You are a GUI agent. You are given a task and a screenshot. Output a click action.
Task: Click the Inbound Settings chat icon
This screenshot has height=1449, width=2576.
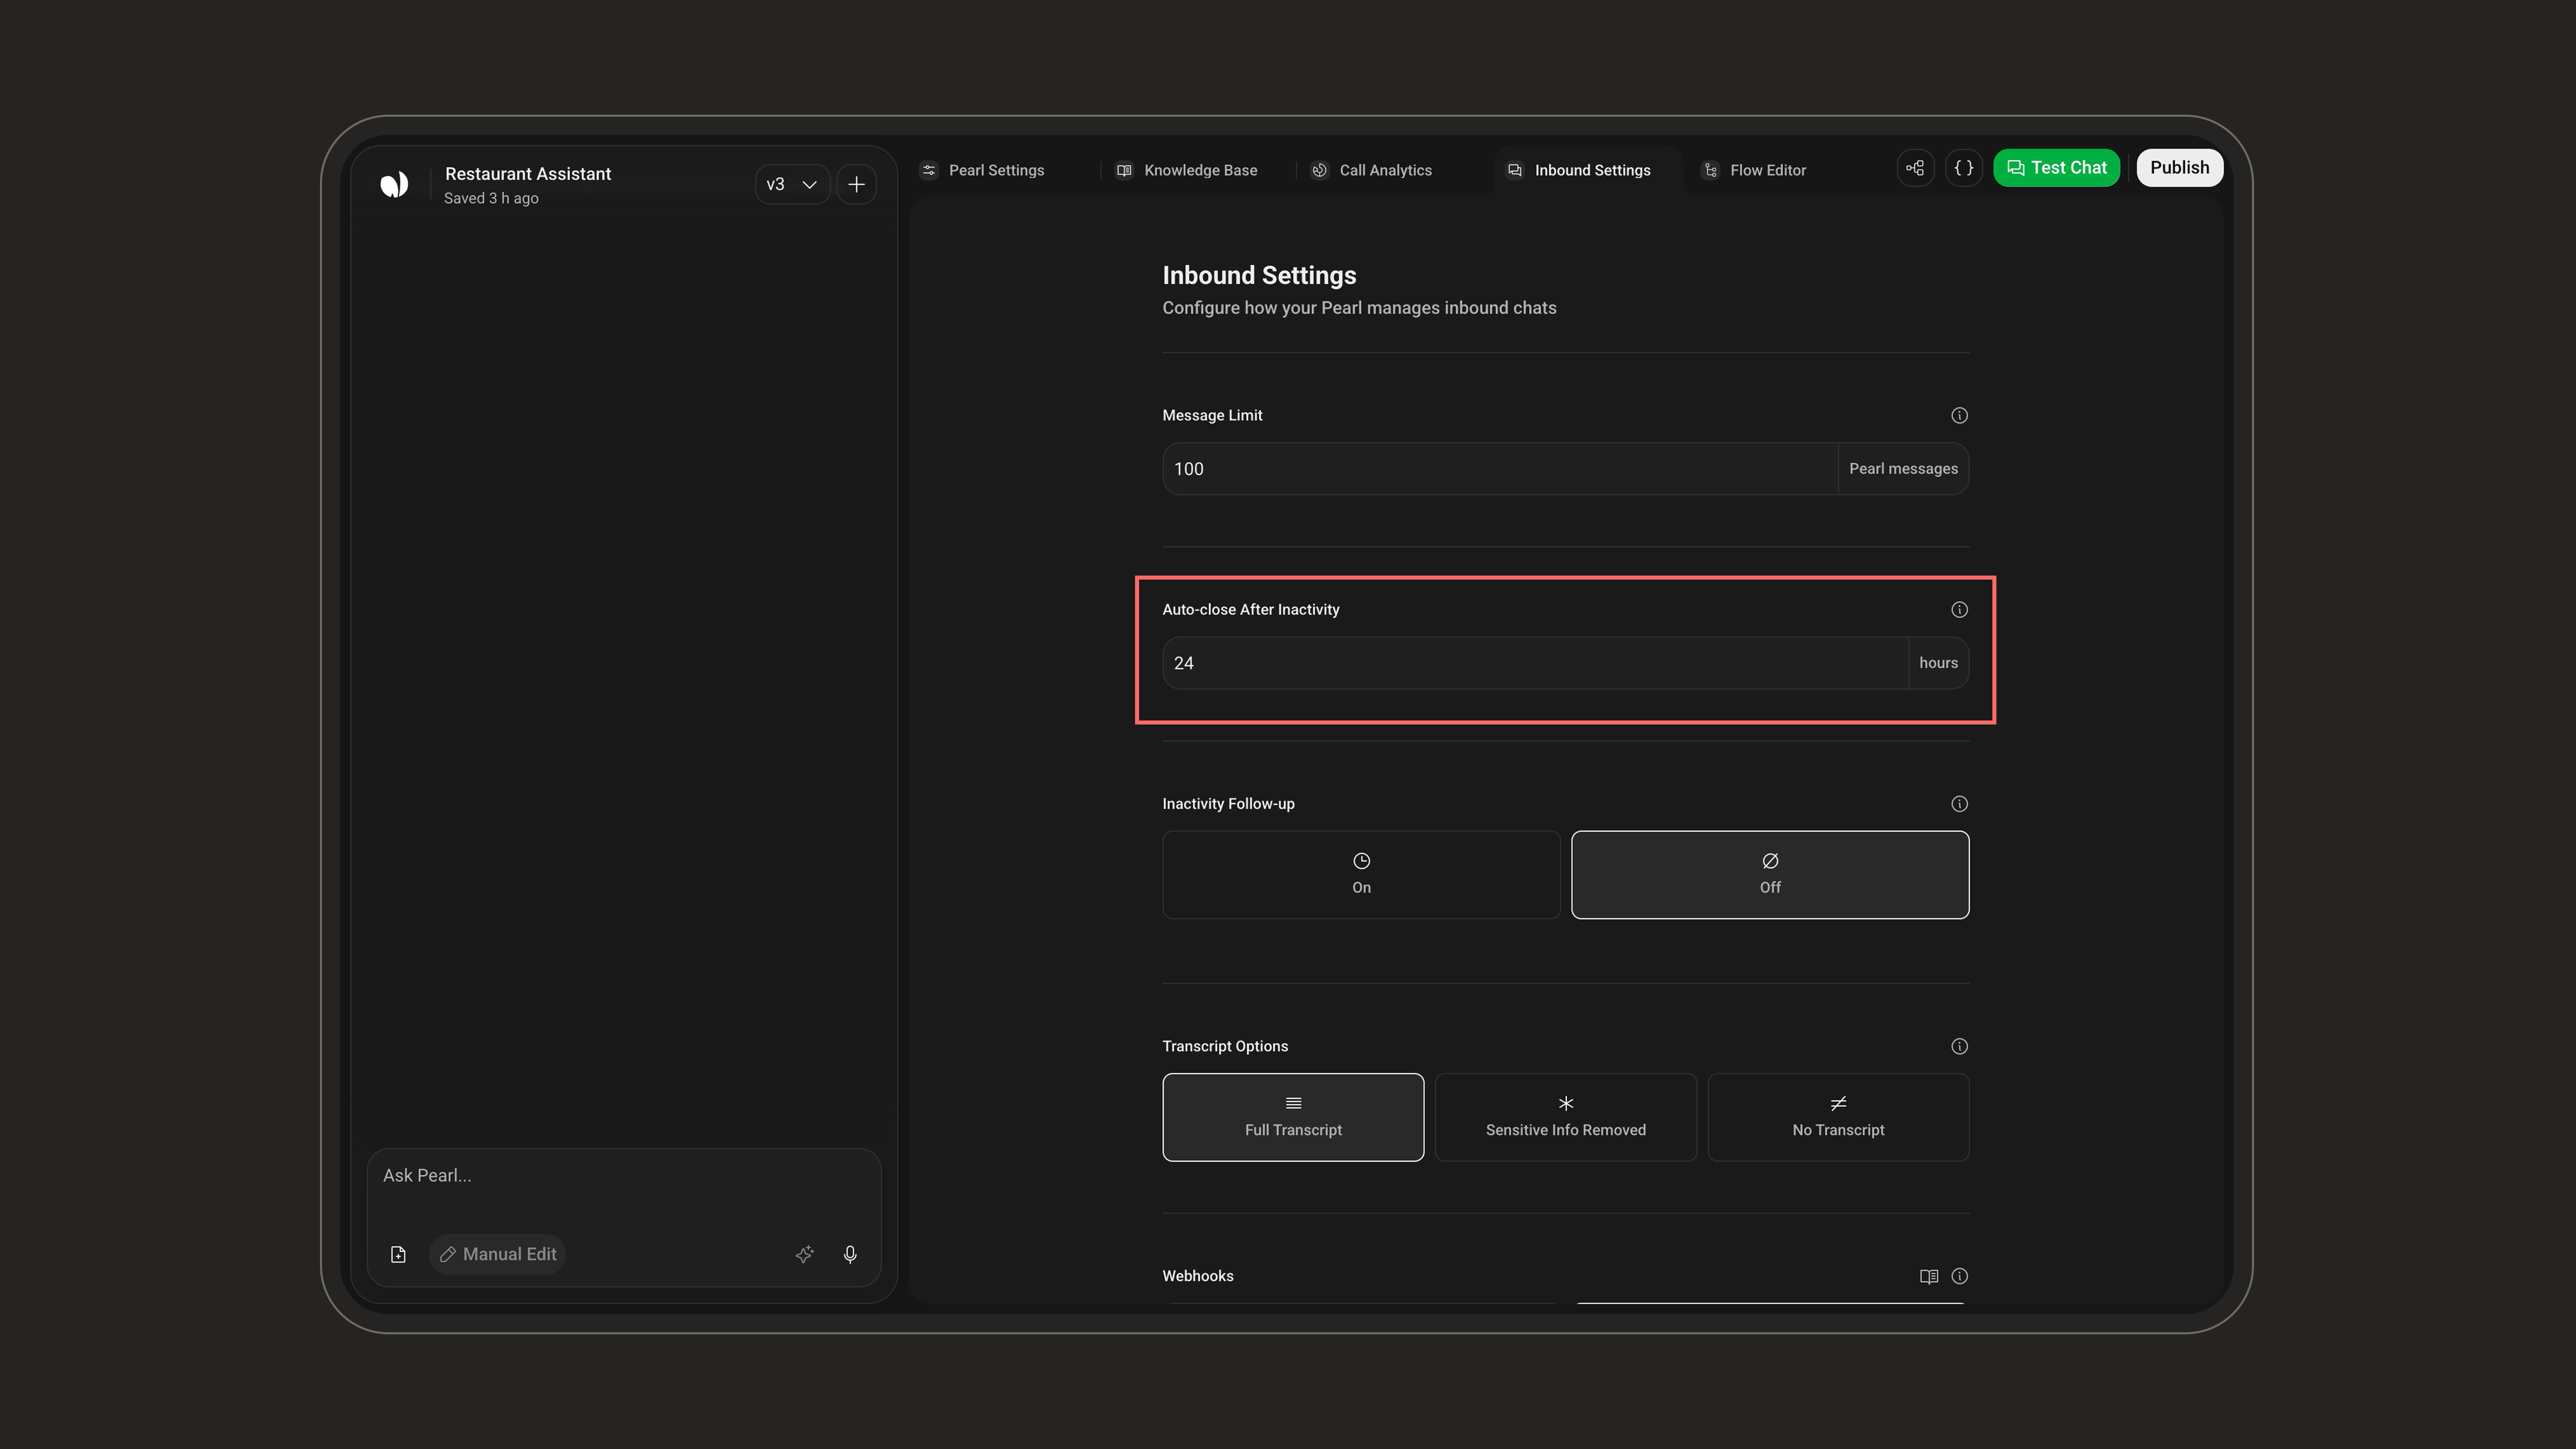1515,170
